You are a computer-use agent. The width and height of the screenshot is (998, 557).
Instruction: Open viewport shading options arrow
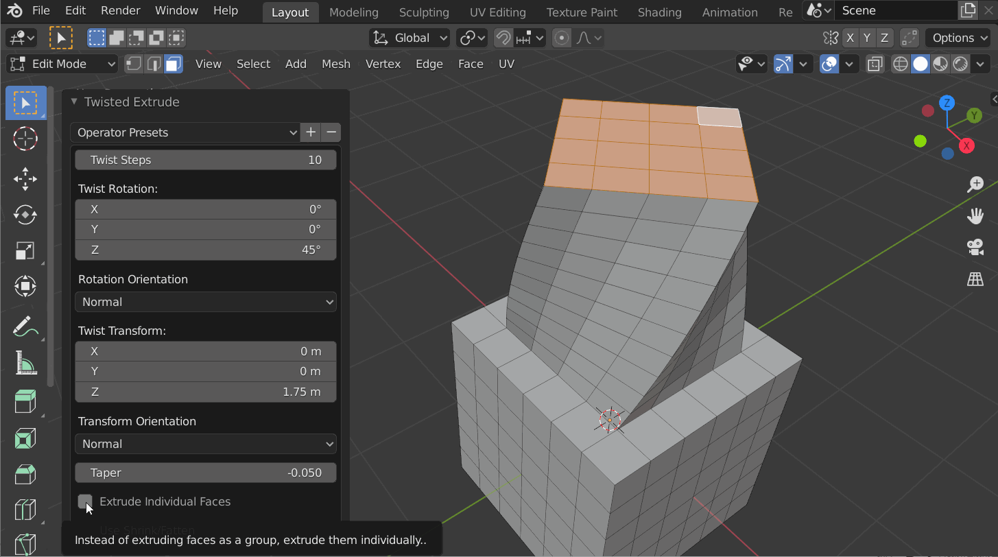tap(979, 64)
